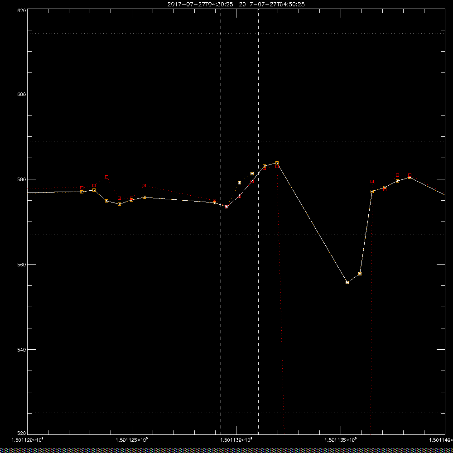
Task: Click the 2017-07-27T04:50:25 timestamp in title
Action: point(272,5)
